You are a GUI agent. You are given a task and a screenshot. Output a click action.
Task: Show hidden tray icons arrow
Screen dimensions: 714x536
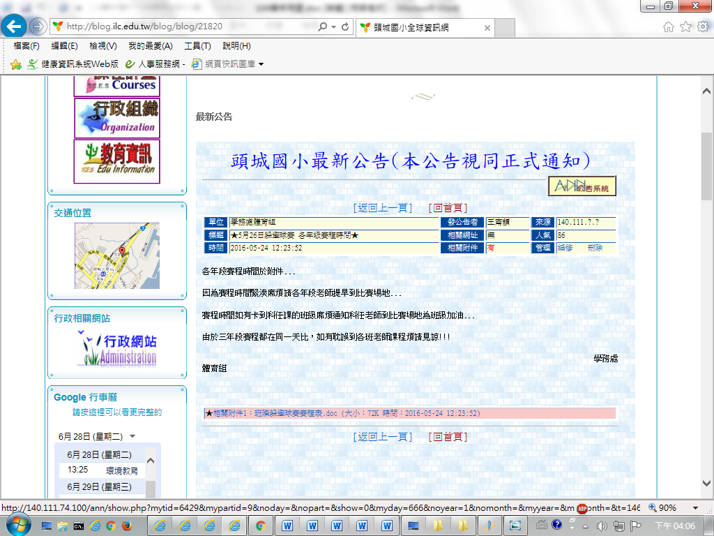(585, 526)
